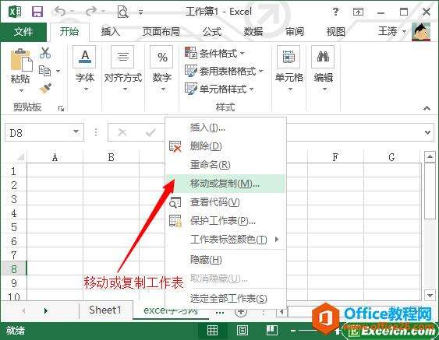Click the Paste clipboard icon

click(21, 59)
